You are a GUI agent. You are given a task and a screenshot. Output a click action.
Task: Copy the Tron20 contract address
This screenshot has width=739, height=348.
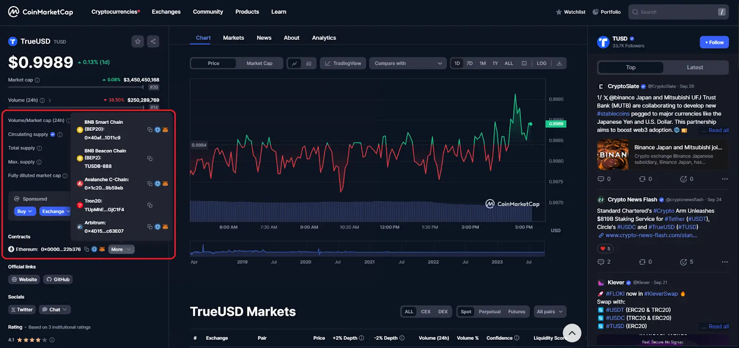[x=150, y=205]
